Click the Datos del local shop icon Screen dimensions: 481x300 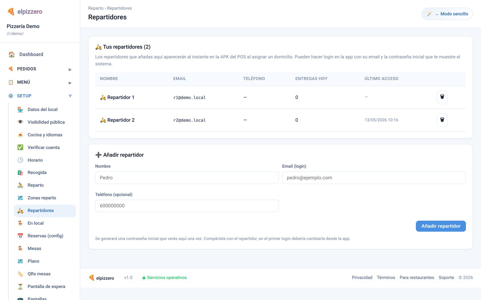(x=20, y=109)
